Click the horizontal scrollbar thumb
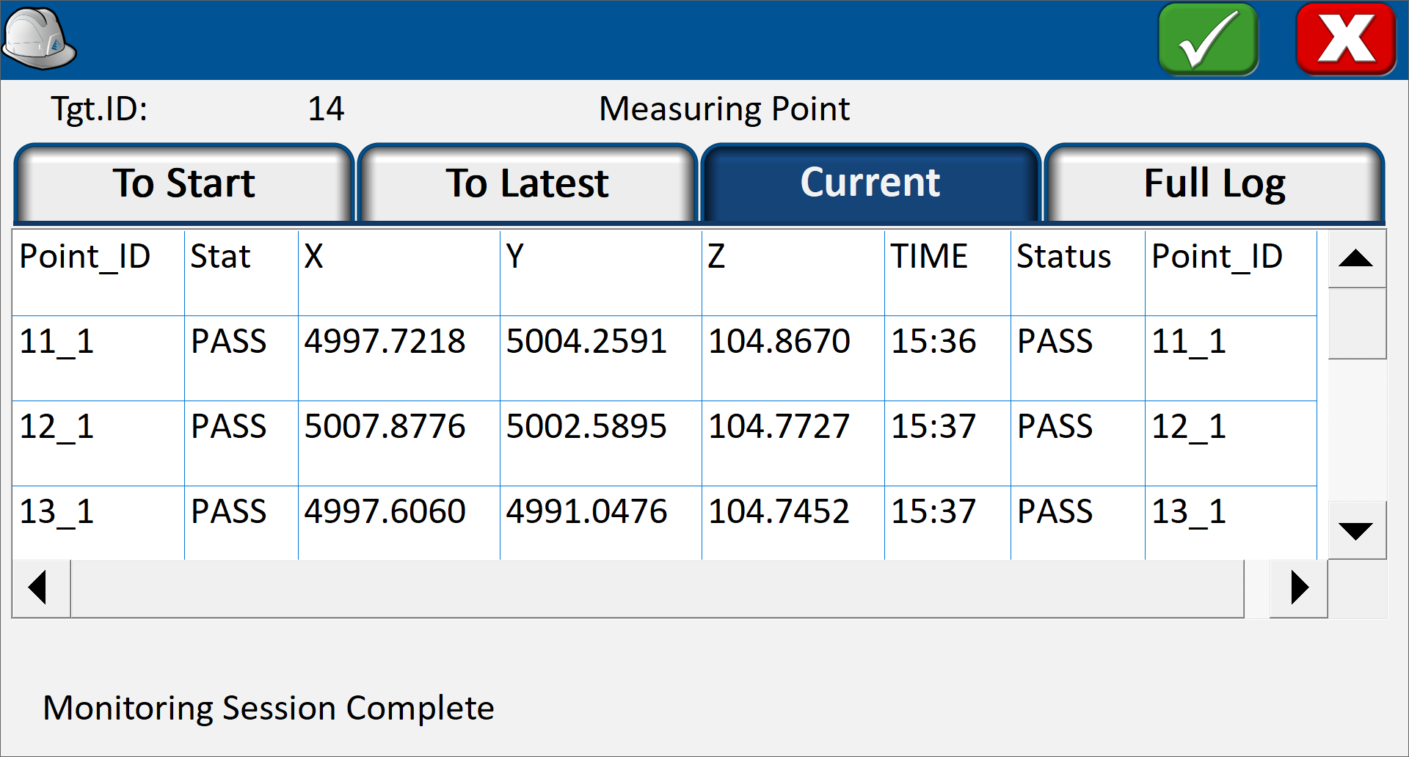 click(658, 588)
